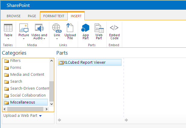Go to next parts page arrow
Image resolution: width=186 pixels, height=128 pixels.
tap(126, 120)
